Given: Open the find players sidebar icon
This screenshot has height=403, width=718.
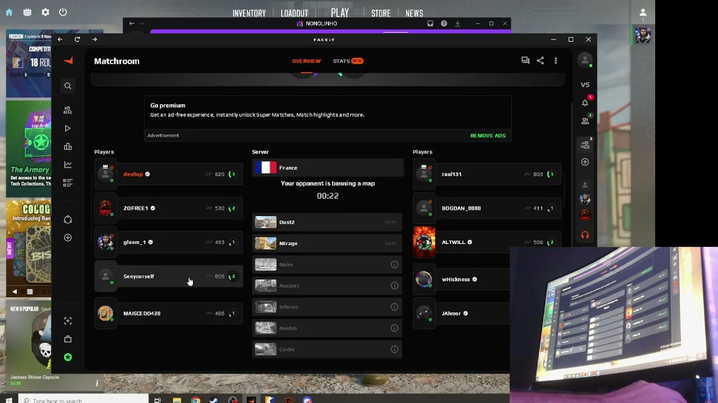Looking at the screenshot, I should point(68,110).
